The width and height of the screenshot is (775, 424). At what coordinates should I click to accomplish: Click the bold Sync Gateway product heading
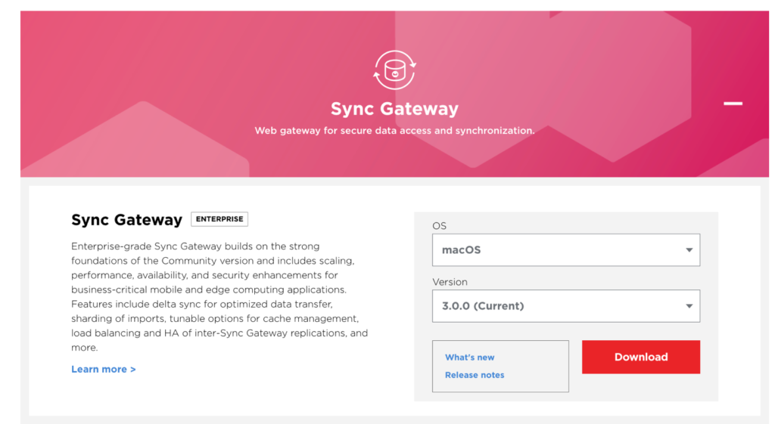click(x=126, y=220)
